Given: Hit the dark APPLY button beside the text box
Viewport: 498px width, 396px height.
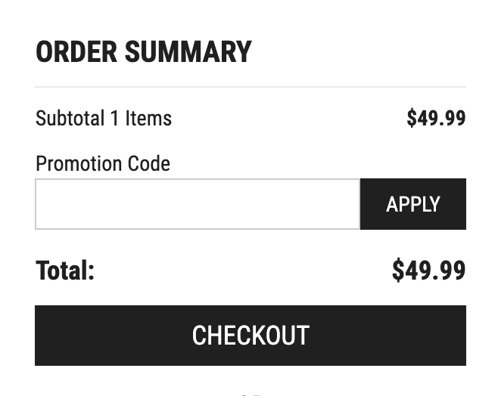Looking at the screenshot, I should point(413,204).
